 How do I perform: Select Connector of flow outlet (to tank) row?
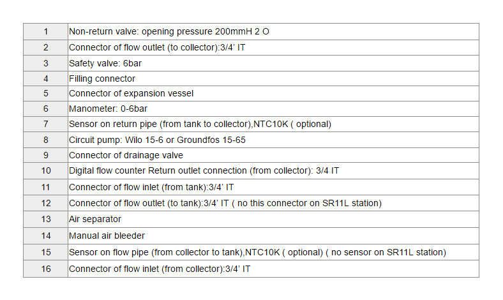coord(225,203)
